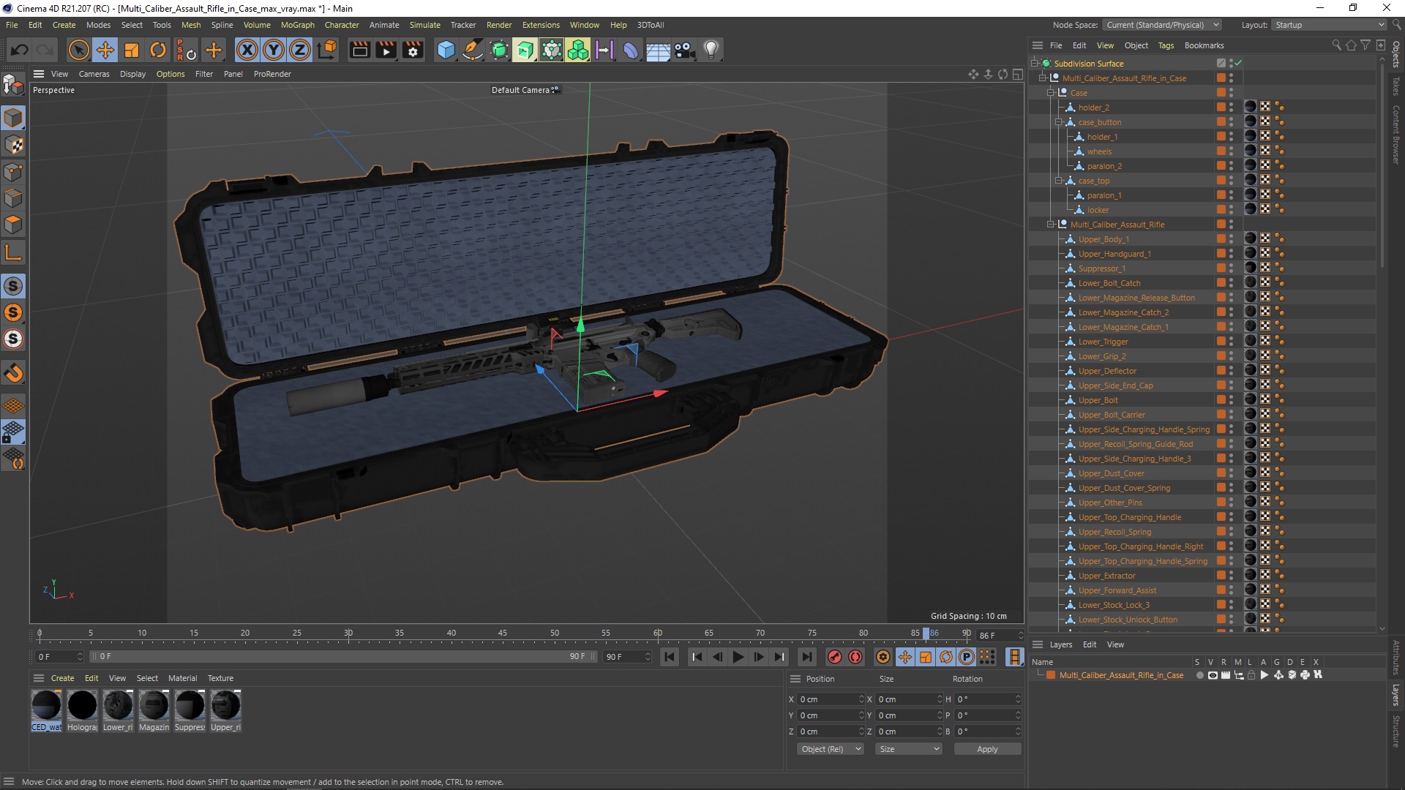
Task: Open the Simulate menu
Action: click(x=424, y=25)
